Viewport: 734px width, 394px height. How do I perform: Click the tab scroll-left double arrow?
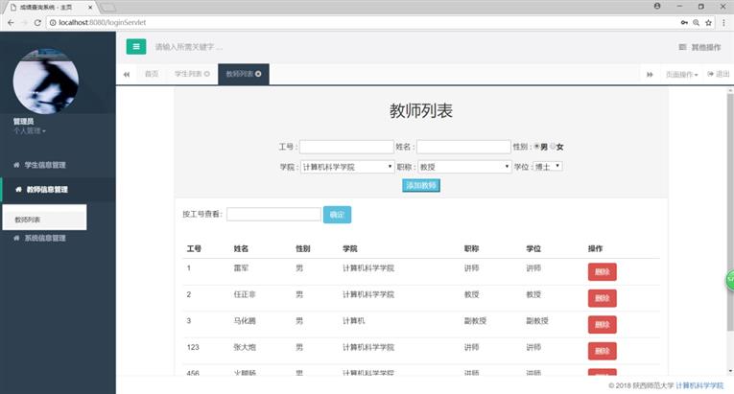tap(127, 74)
